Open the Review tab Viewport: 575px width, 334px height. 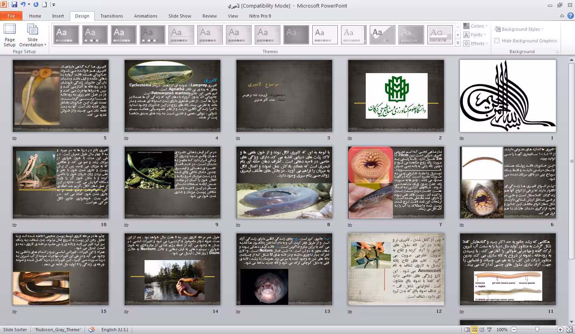210,16
